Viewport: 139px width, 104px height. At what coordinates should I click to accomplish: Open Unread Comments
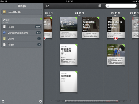click(22, 33)
